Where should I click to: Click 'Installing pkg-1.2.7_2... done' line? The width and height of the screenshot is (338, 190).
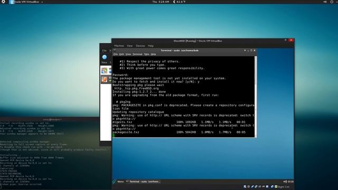coord(139,91)
